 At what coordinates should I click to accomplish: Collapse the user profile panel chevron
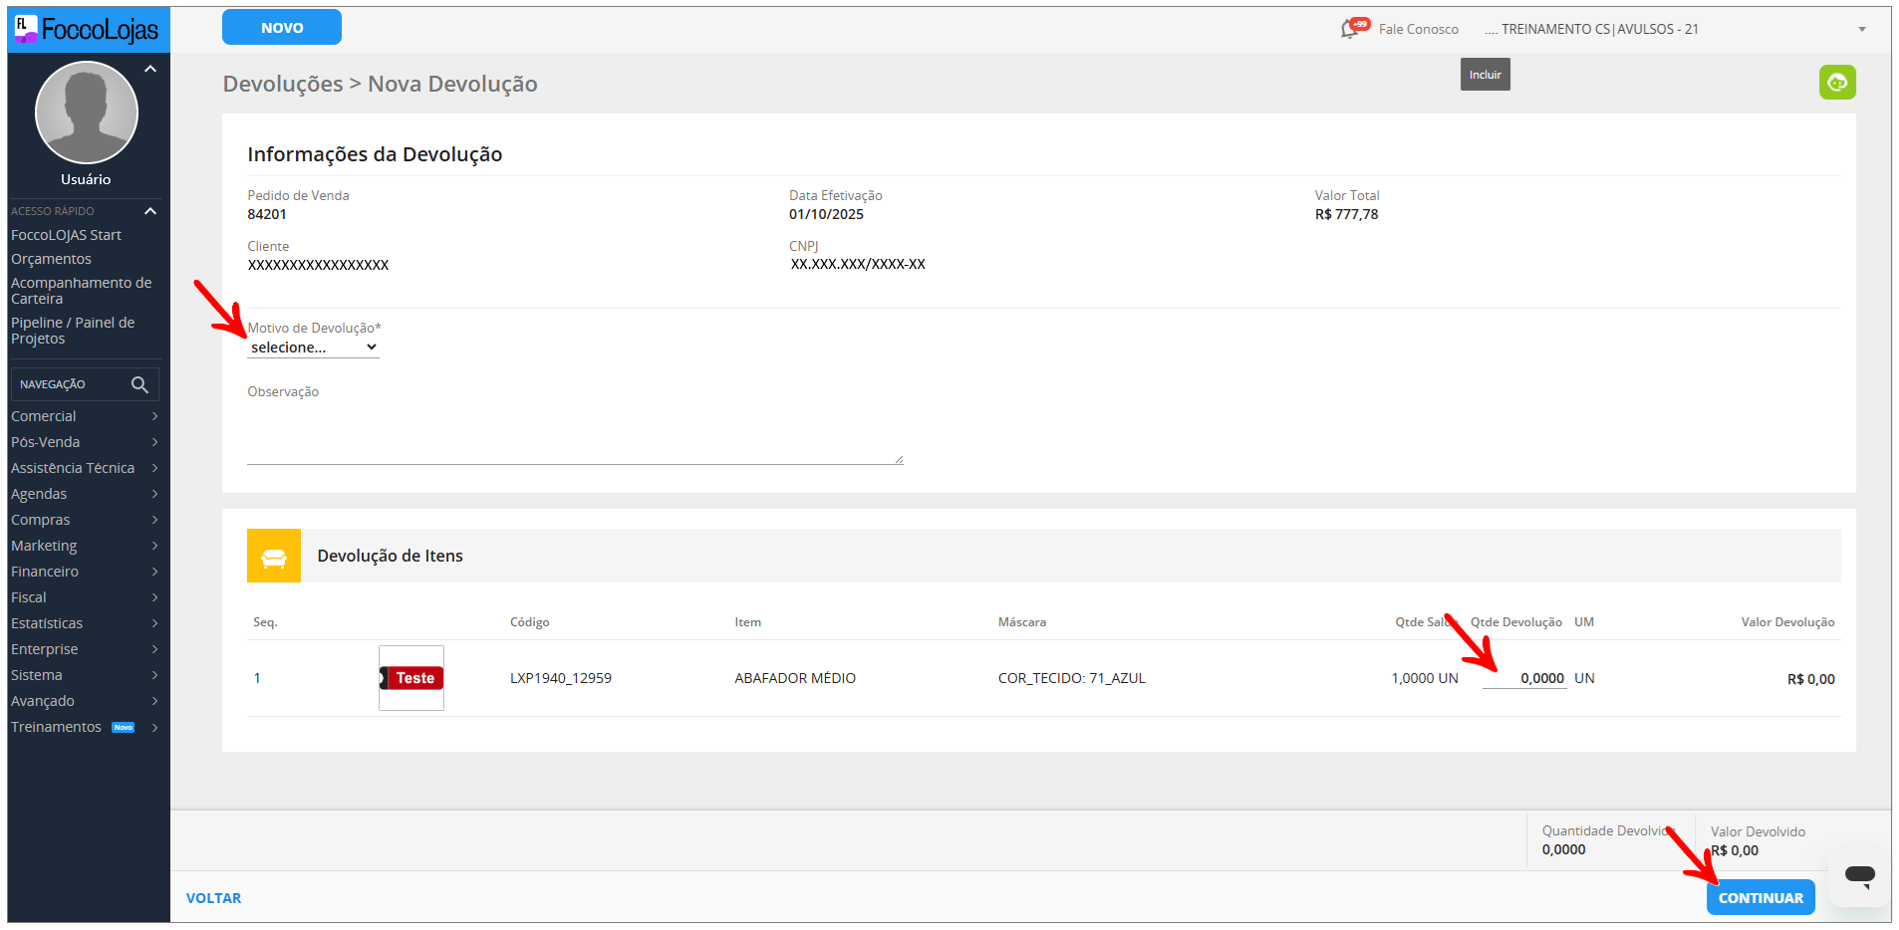150,69
